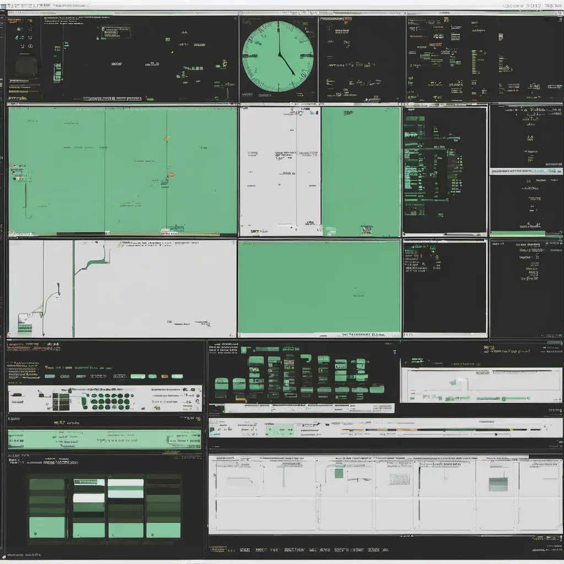Click the large green panel at bottom center
564x564 pixels.
coord(319,286)
